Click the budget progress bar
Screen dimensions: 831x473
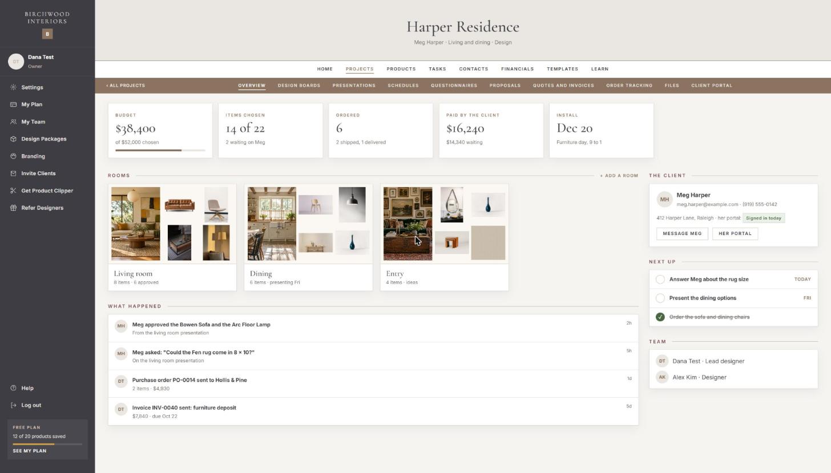coord(160,151)
